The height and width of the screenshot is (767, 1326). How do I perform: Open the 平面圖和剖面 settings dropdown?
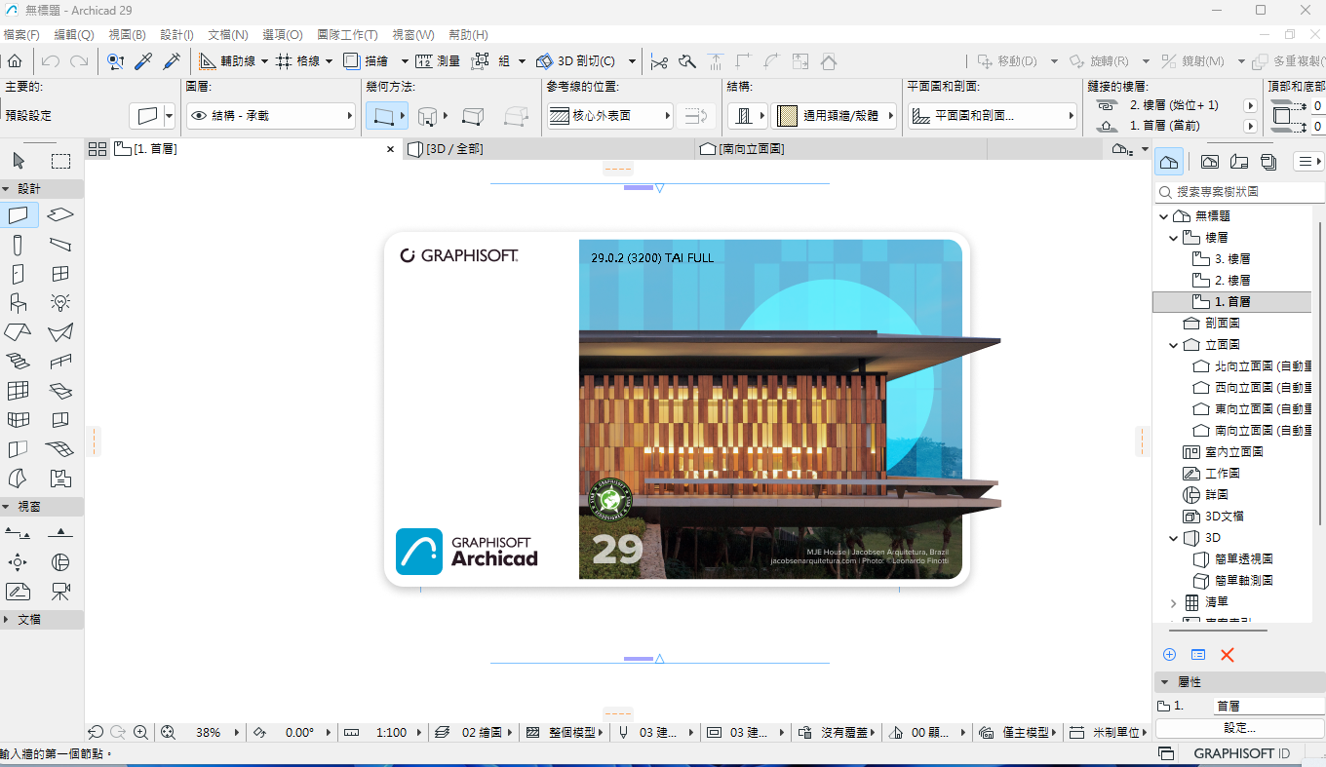tap(993, 116)
